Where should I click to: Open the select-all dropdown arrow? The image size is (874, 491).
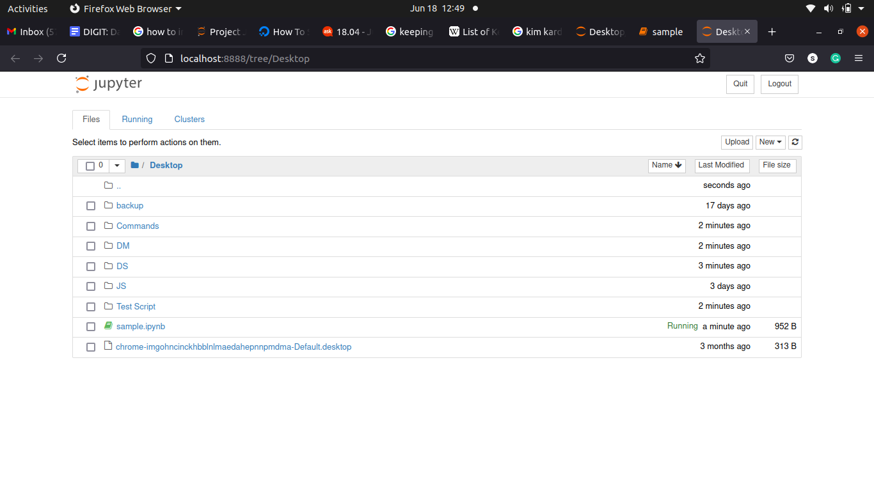click(x=117, y=166)
